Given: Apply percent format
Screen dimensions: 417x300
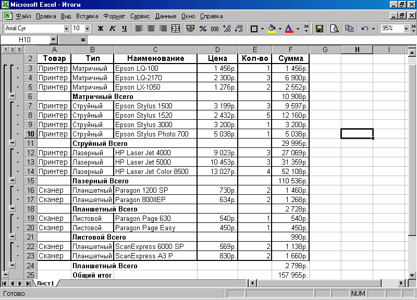Looking at the screenshot, I should [203, 29].
